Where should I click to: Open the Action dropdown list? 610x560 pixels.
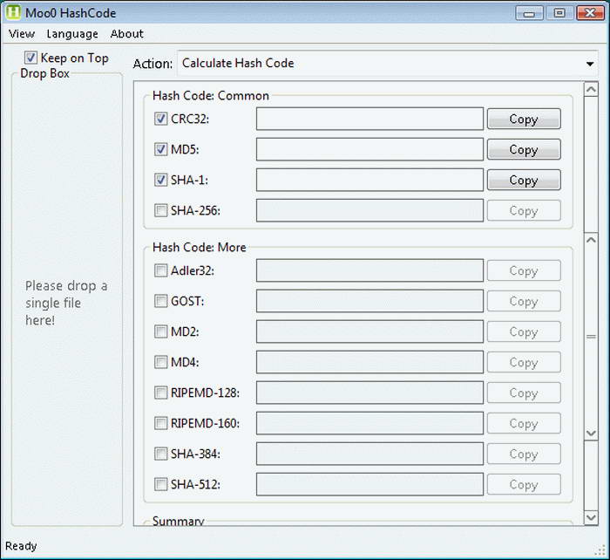click(x=388, y=63)
